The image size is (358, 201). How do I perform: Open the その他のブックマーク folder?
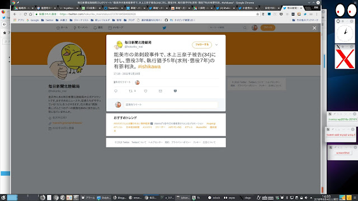(x=305, y=20)
